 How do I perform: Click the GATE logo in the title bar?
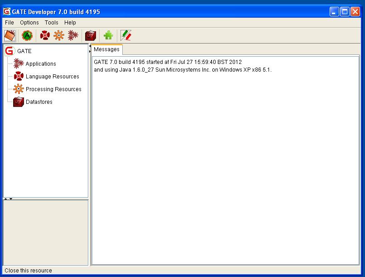[x=7, y=11]
